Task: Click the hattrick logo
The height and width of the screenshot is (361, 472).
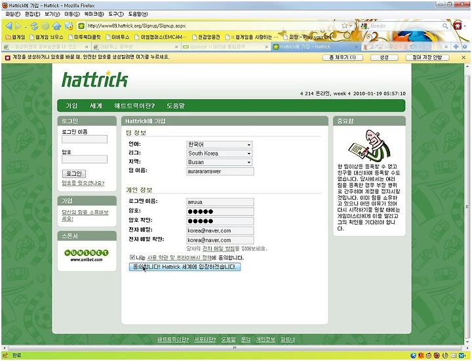Action: pos(94,79)
